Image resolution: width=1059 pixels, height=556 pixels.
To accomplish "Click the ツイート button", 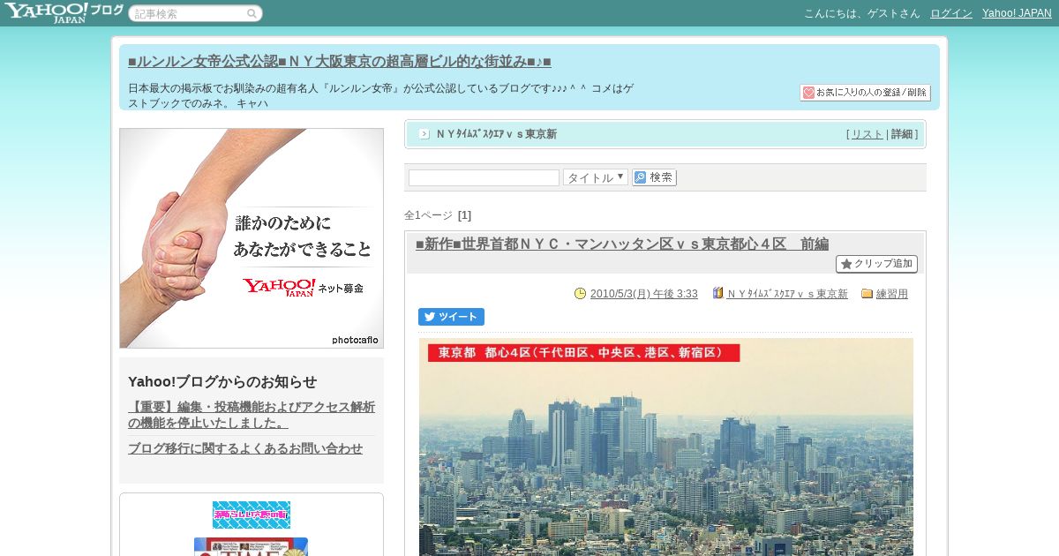I will click(x=451, y=317).
